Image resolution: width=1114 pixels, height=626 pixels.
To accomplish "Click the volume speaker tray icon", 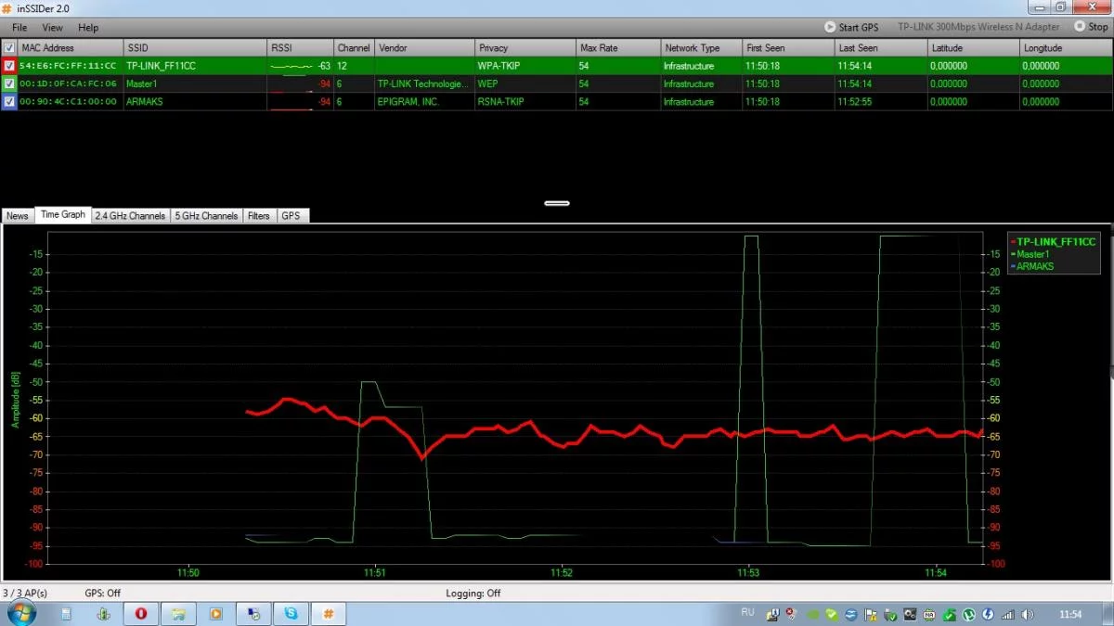I will pyautogui.click(x=1028, y=614).
